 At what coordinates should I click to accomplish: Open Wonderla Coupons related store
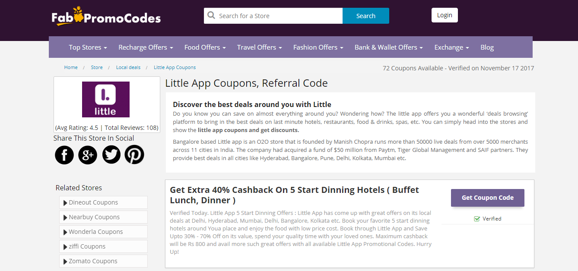103,232
